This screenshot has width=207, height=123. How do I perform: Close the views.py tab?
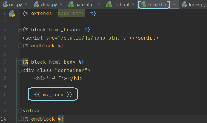point(61,4)
